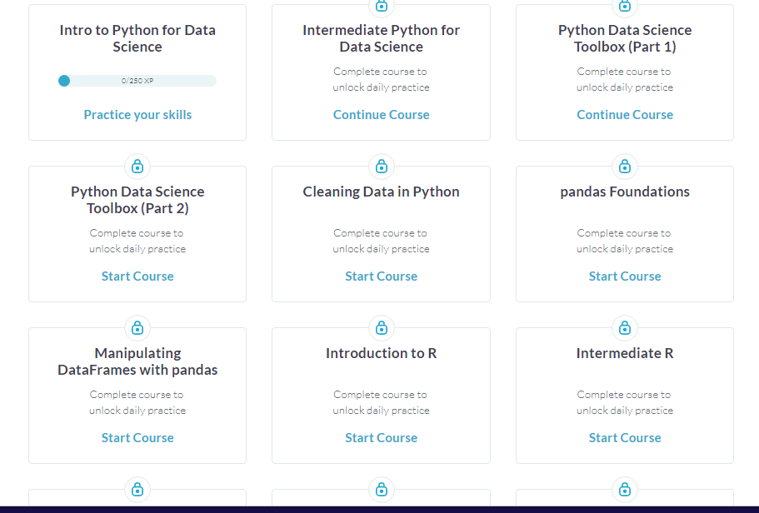Continue the Intermediate Python for Data Science course
Image resolution: width=759 pixels, height=513 pixels.
click(381, 114)
